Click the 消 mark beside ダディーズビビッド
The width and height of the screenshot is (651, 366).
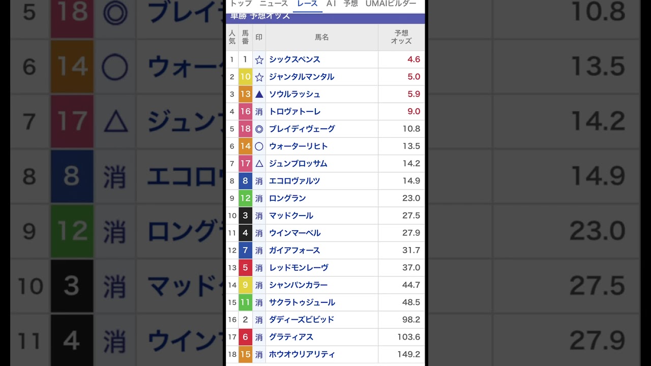(x=259, y=319)
